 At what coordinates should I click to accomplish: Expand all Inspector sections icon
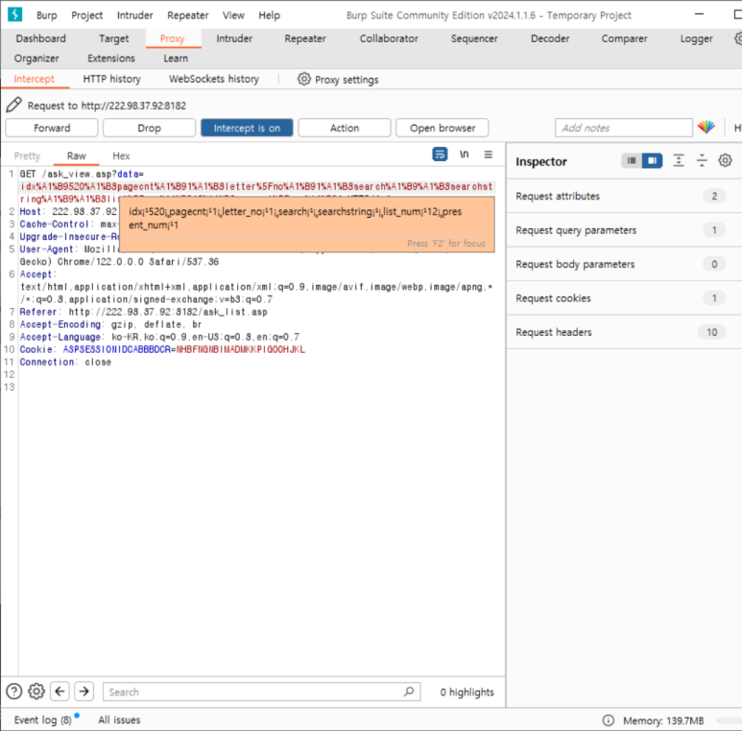tap(679, 161)
